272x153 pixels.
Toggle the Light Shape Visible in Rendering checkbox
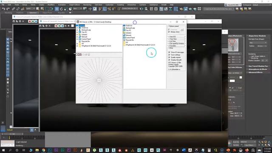pos(249,57)
